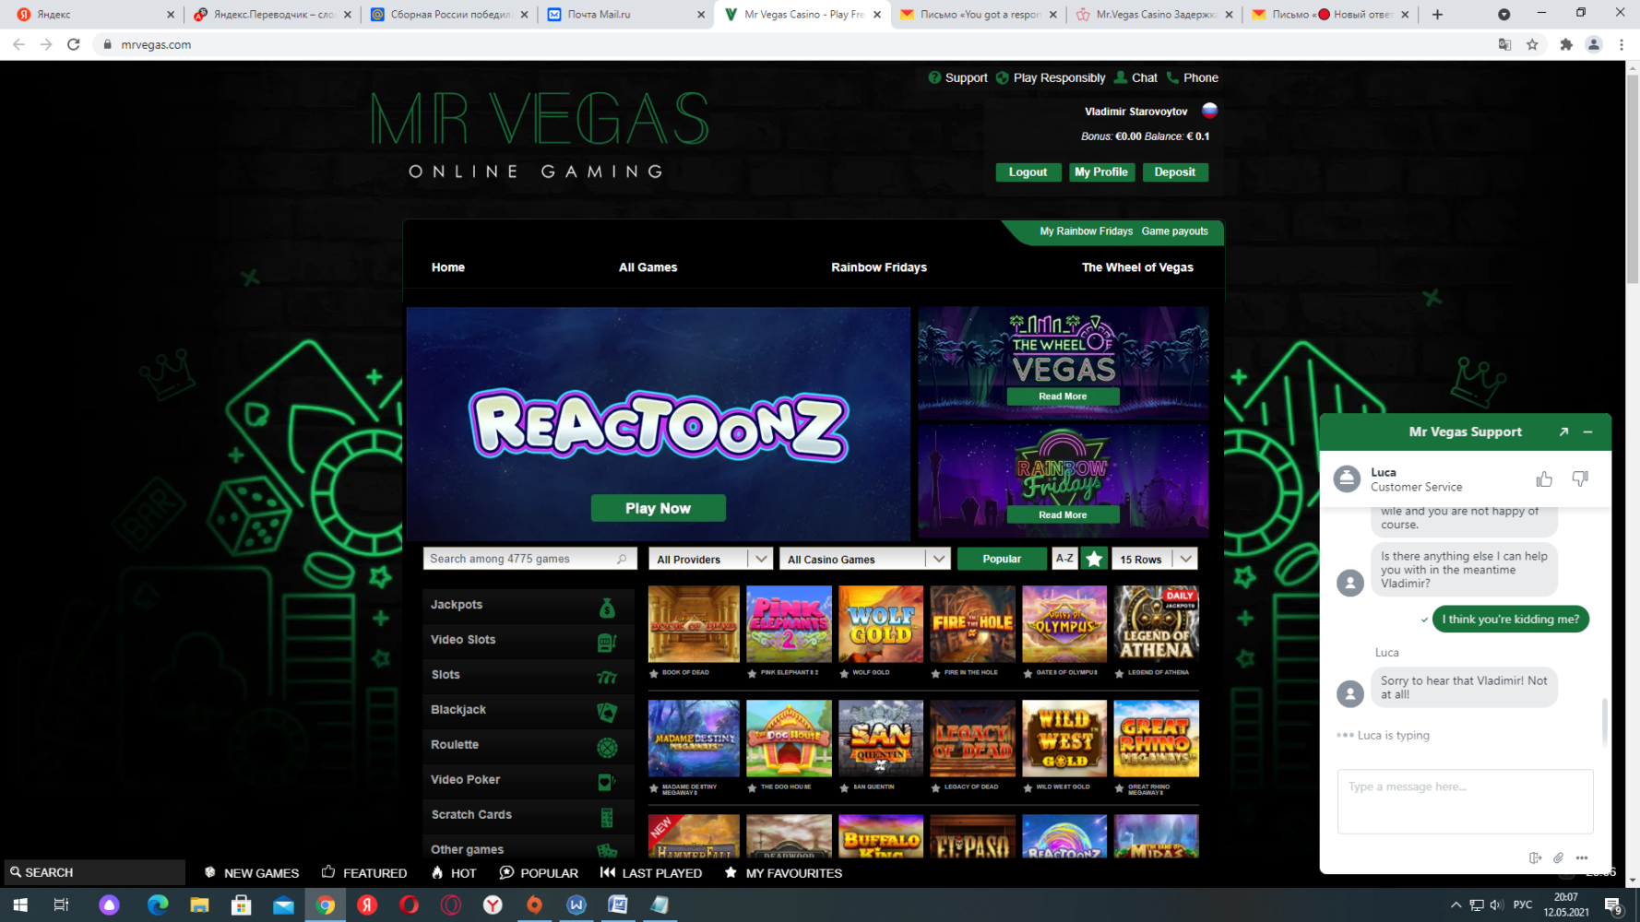Focus the Search among 4775 games field
Screen dimensions: 1640x922
529,559
